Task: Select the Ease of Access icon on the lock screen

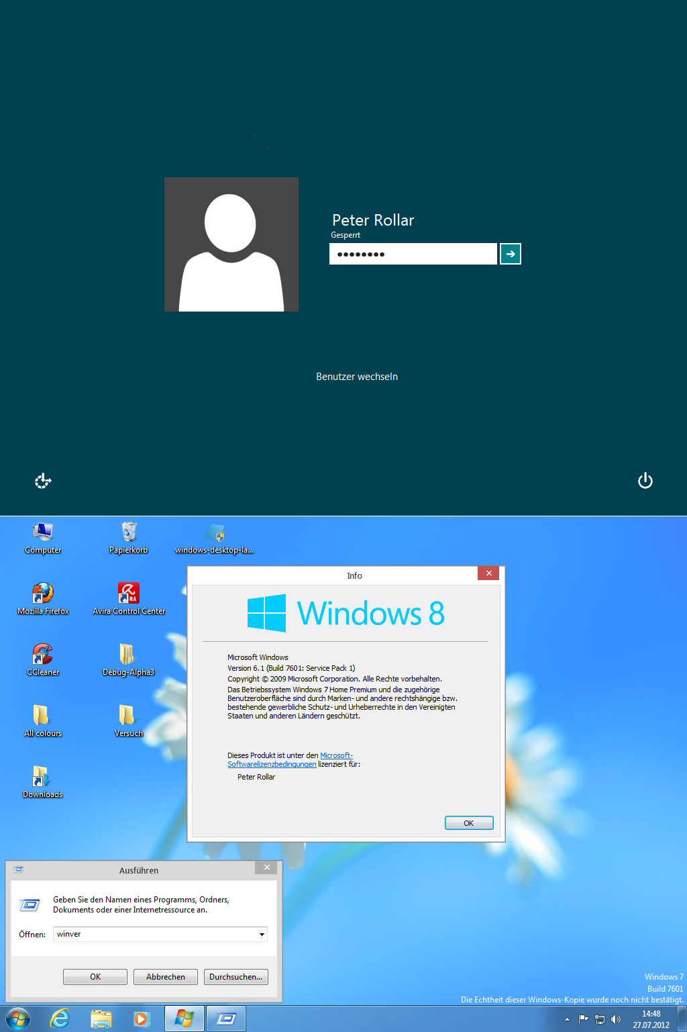Action: click(x=42, y=481)
